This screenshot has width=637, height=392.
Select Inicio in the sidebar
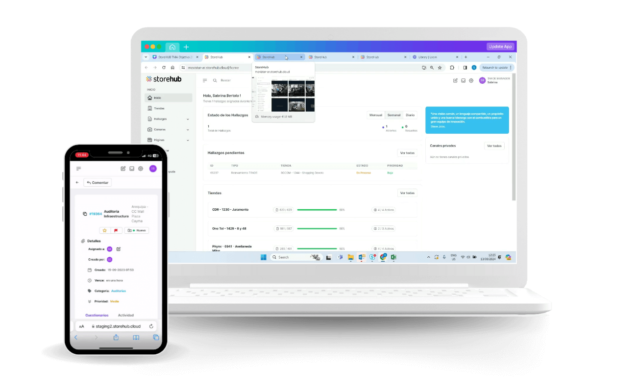pyautogui.click(x=169, y=98)
